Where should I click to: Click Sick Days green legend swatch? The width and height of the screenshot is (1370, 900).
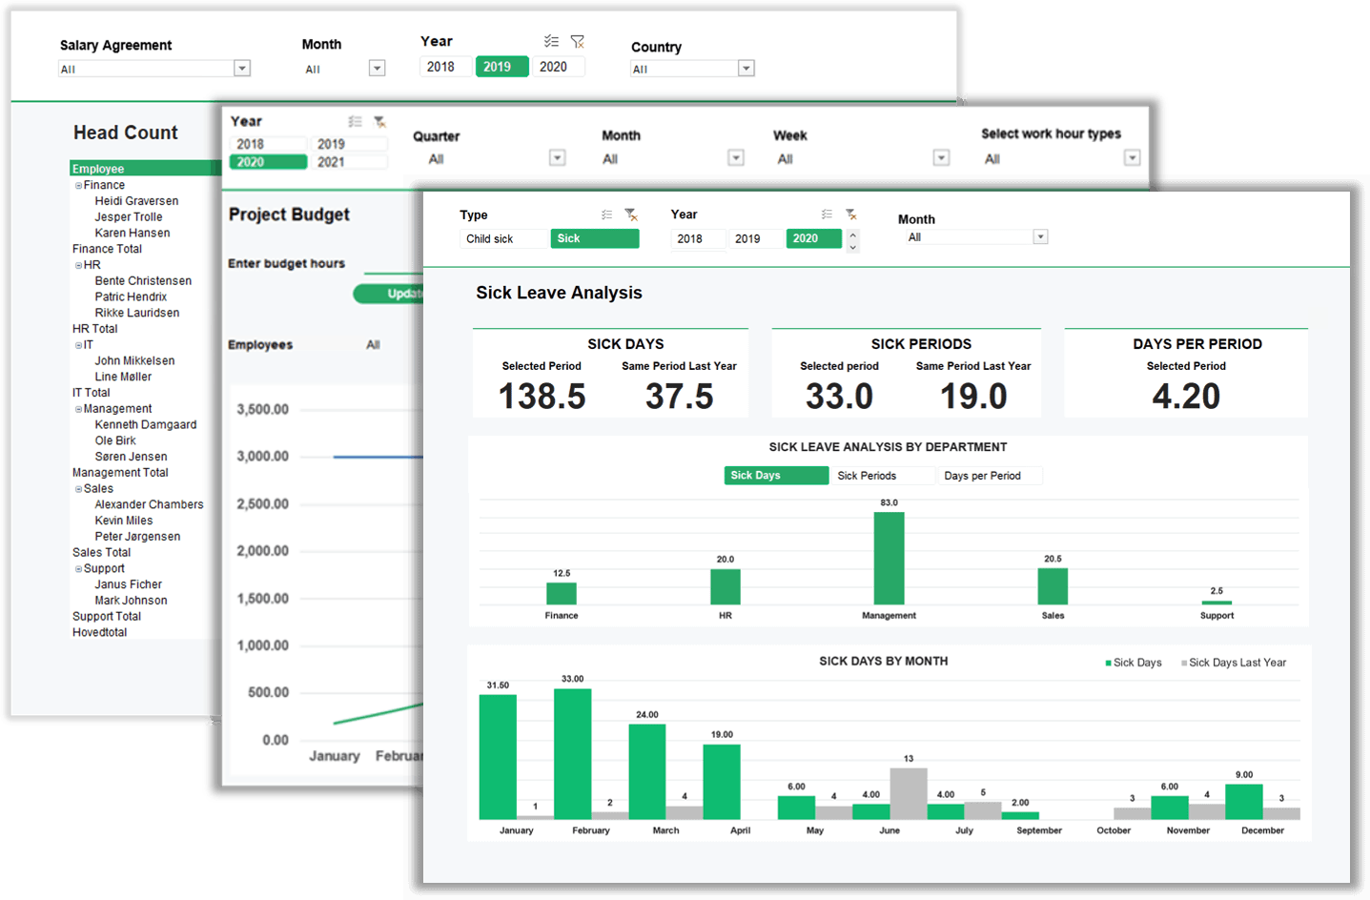(1108, 663)
